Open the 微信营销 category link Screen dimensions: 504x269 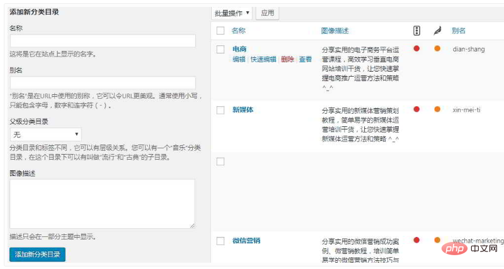tap(246, 241)
